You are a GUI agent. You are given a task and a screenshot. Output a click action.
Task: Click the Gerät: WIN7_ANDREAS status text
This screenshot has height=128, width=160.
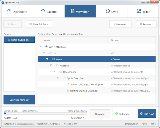coord(49,124)
